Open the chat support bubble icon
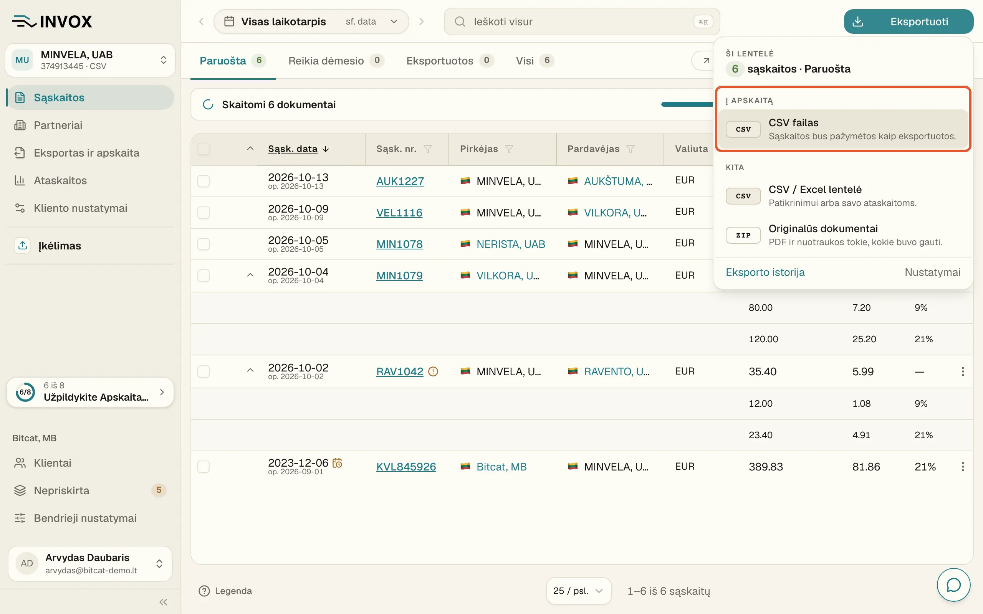 pos(953,585)
